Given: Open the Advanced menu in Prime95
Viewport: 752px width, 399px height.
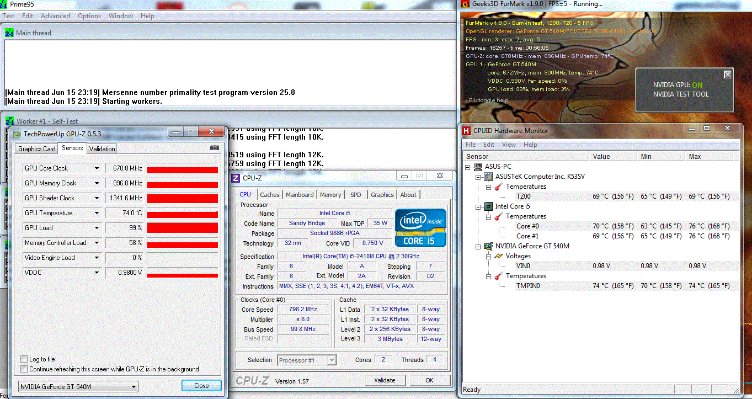Looking at the screenshot, I should click(x=55, y=16).
